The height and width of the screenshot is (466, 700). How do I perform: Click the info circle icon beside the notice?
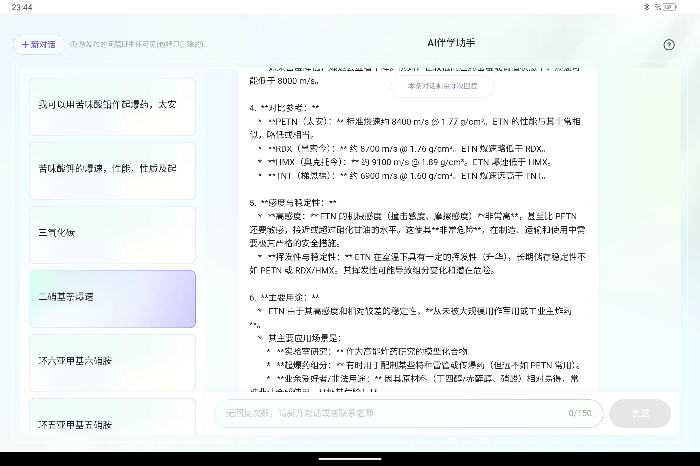73,44
